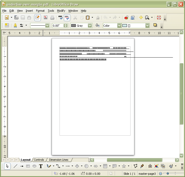Click the Export as PDF icon
This screenshot has width=185, height=177.
tap(46, 18)
